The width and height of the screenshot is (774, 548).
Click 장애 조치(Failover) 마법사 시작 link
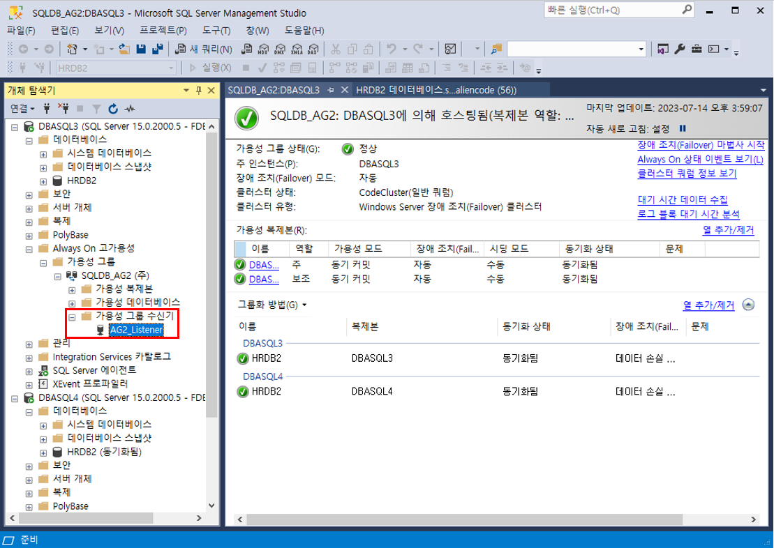coord(701,145)
